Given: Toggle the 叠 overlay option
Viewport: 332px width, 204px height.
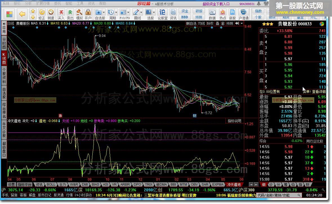Looking at the screenshot, I should 217,23.
